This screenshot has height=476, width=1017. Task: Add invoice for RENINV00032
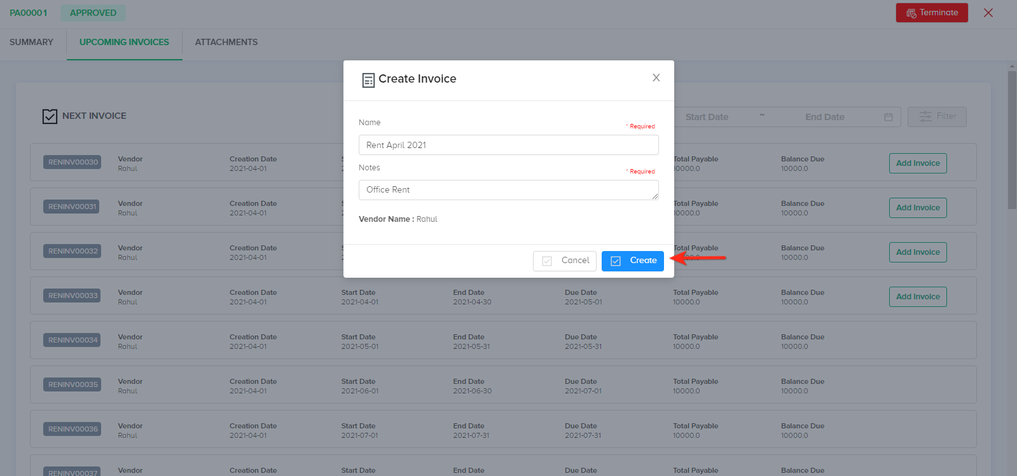918,252
